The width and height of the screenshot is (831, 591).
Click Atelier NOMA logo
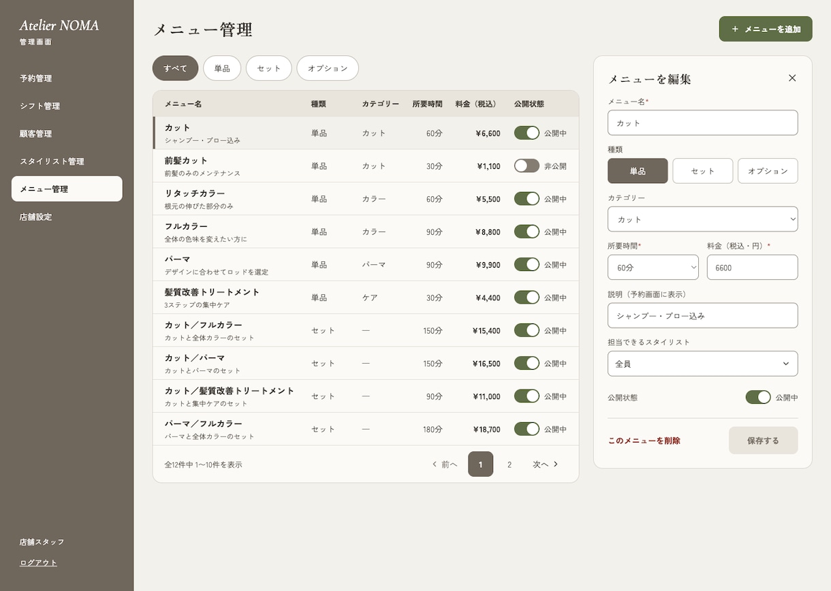click(59, 26)
